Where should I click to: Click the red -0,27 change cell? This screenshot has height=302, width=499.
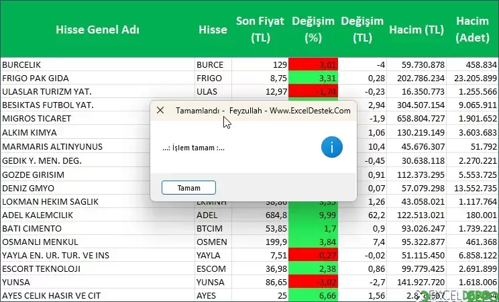point(313,255)
